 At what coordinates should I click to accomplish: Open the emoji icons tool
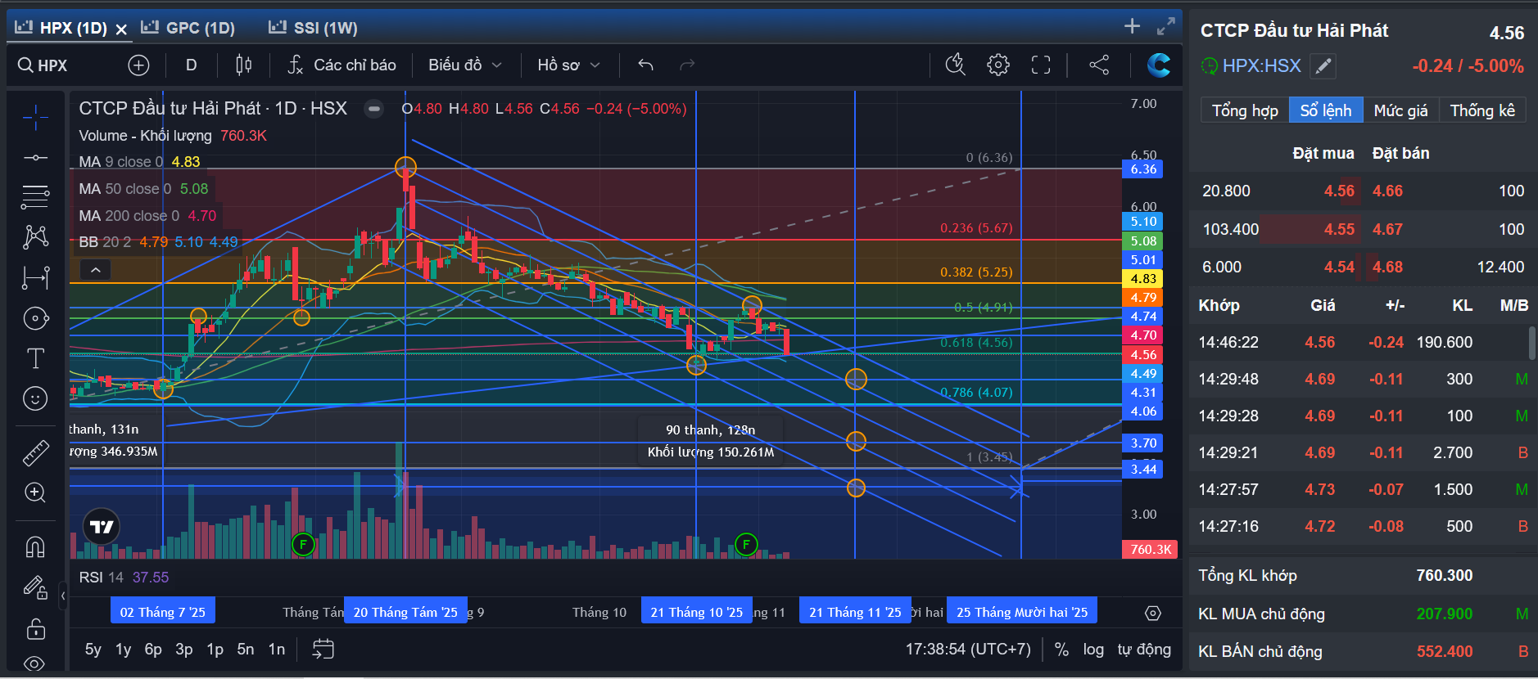tap(35, 398)
